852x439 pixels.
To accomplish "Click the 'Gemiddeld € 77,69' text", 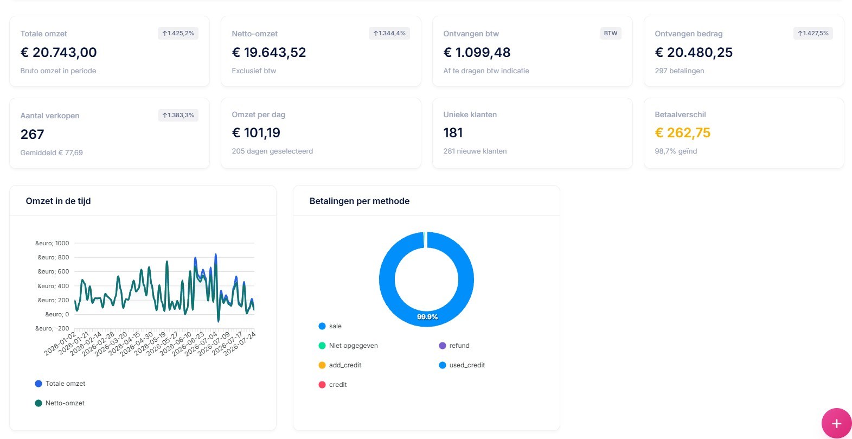I will point(52,152).
